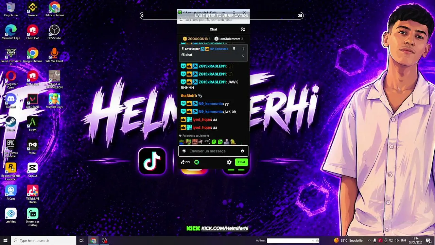Click N9_kamounia in pinned message header
The height and width of the screenshot is (245, 435).
tap(219, 49)
